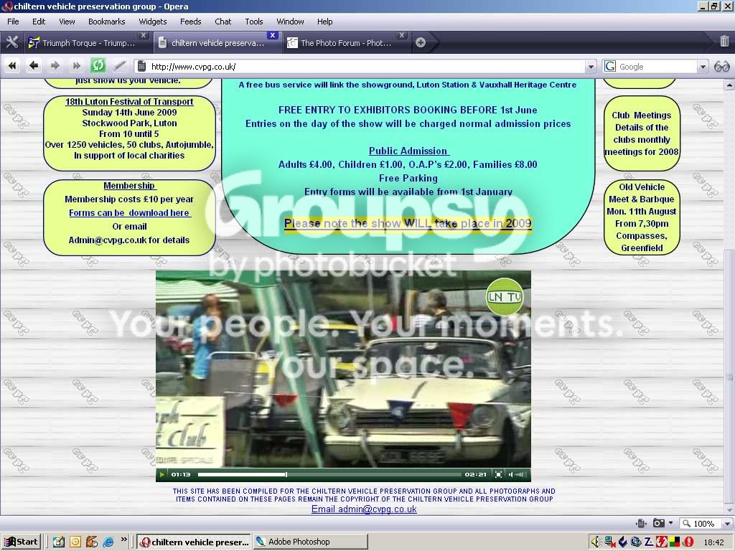Click the page icon in address bar
Image resolution: width=735 pixels, height=551 pixels.
point(141,67)
